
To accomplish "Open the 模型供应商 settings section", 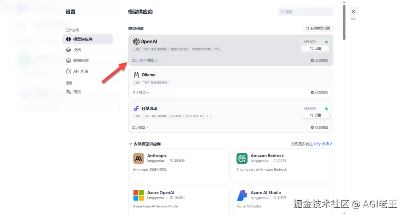I will click(x=87, y=39).
